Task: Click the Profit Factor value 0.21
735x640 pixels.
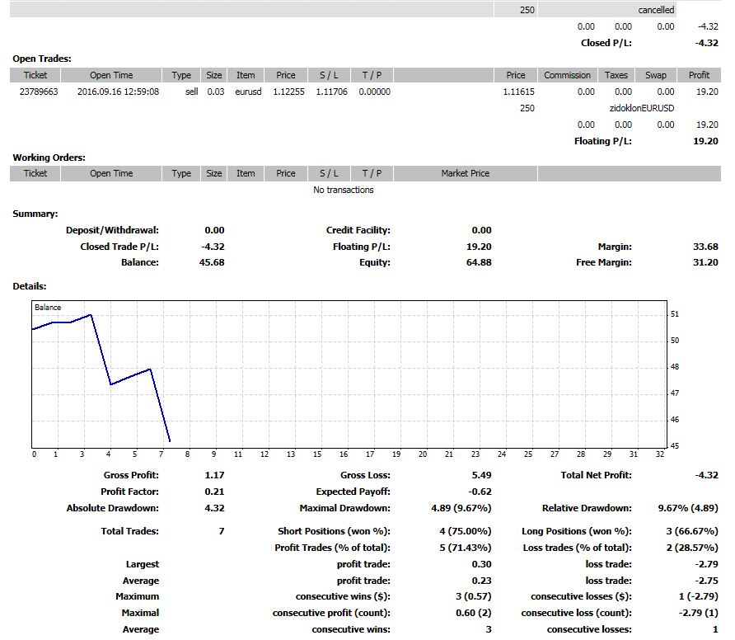Action: pos(214,492)
